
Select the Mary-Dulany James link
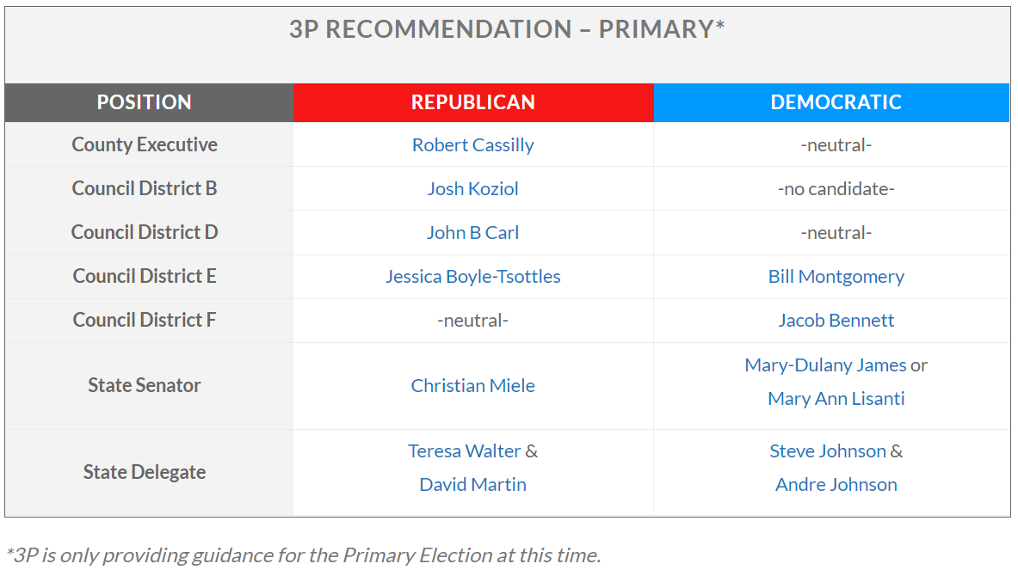[x=825, y=365]
